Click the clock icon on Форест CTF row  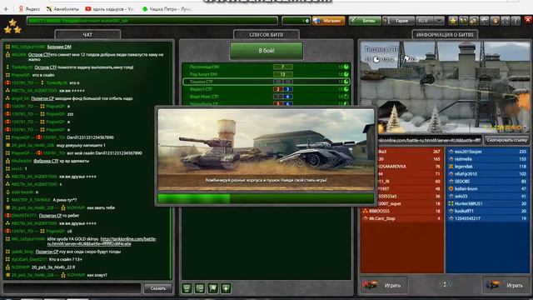tap(346, 89)
